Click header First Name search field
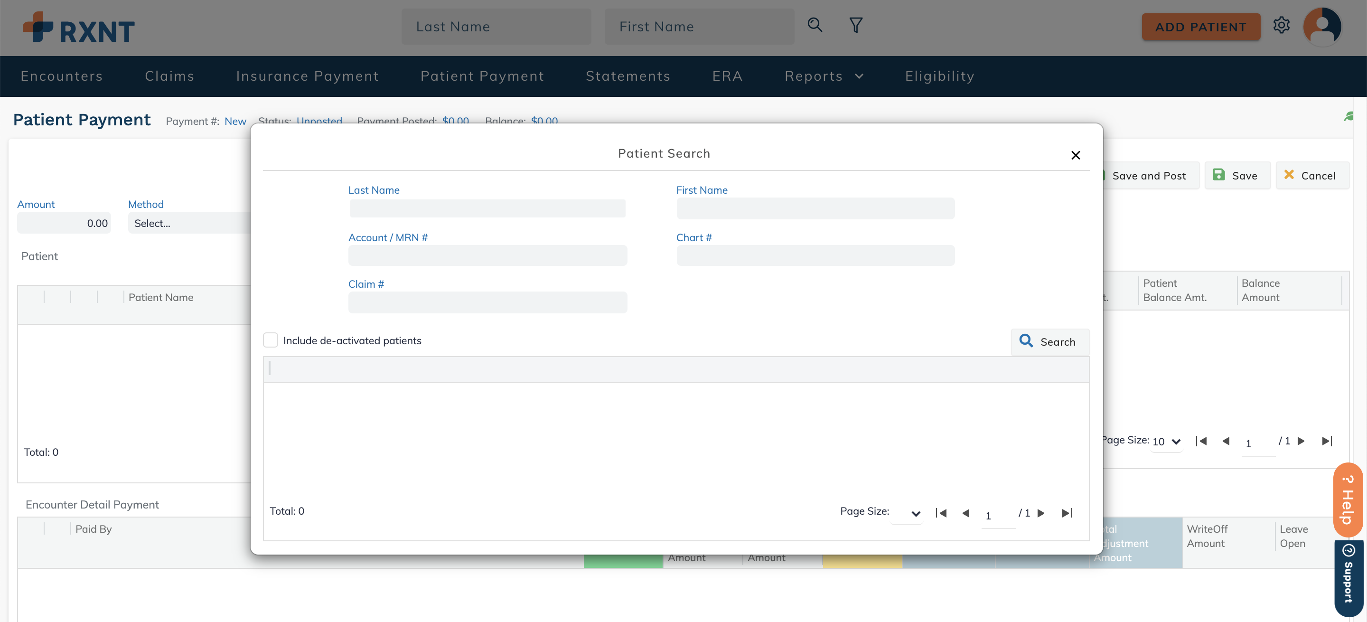 699,27
